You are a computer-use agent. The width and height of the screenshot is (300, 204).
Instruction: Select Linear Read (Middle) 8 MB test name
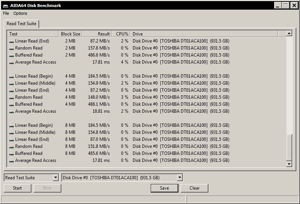[x=35, y=132]
